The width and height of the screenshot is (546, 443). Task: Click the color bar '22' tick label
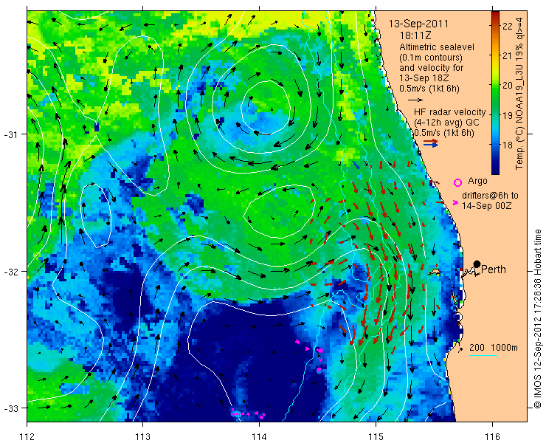[508, 26]
